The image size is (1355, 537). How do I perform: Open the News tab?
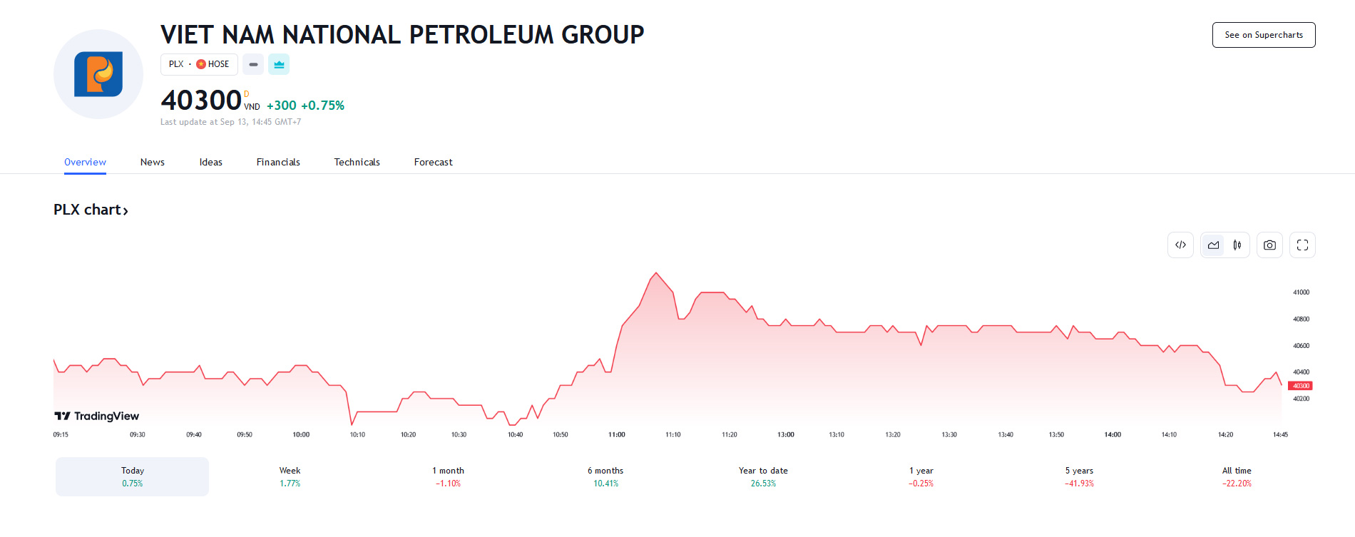click(x=153, y=162)
